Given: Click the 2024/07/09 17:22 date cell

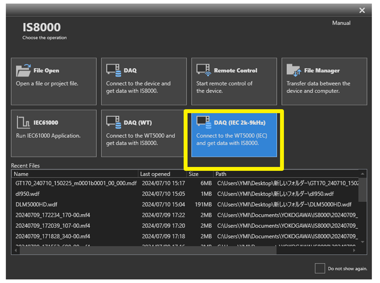Looking at the screenshot, I should point(164,215).
